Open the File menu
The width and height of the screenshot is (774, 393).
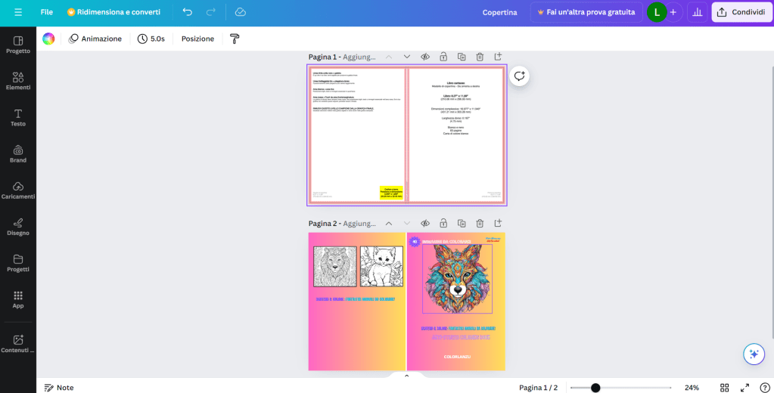pos(47,12)
